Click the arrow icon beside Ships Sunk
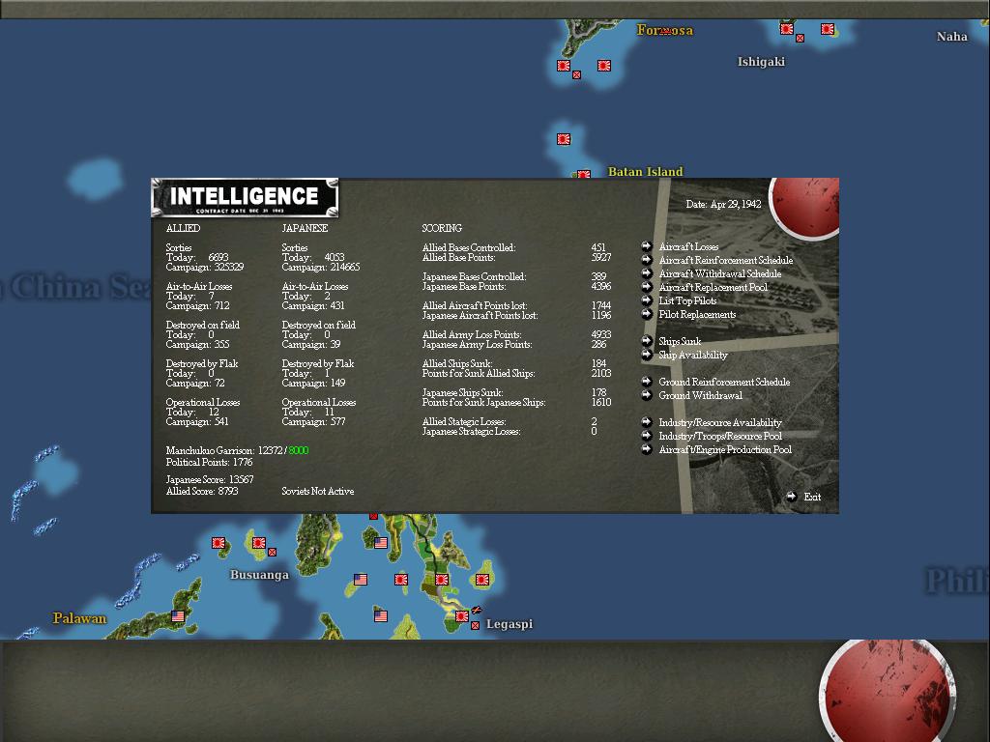Viewport: 990px width, 742px height. 646,341
